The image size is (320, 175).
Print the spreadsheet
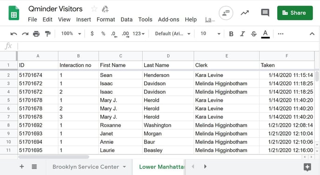click(36, 34)
